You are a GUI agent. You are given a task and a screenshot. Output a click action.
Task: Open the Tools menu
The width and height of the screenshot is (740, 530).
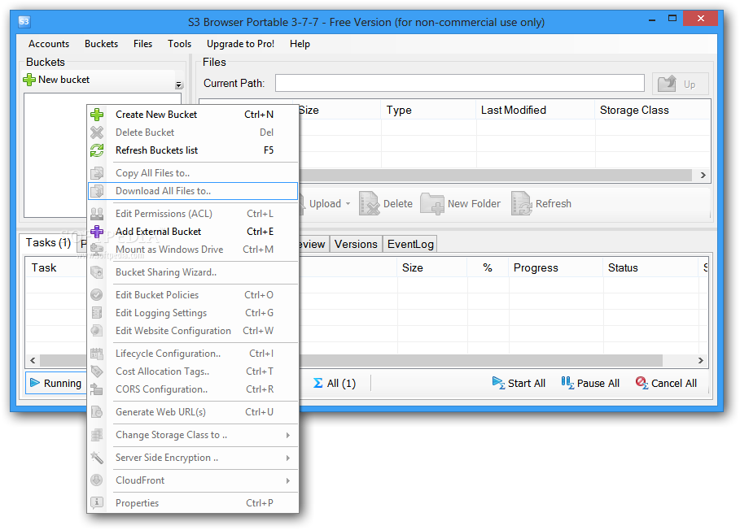pos(179,44)
